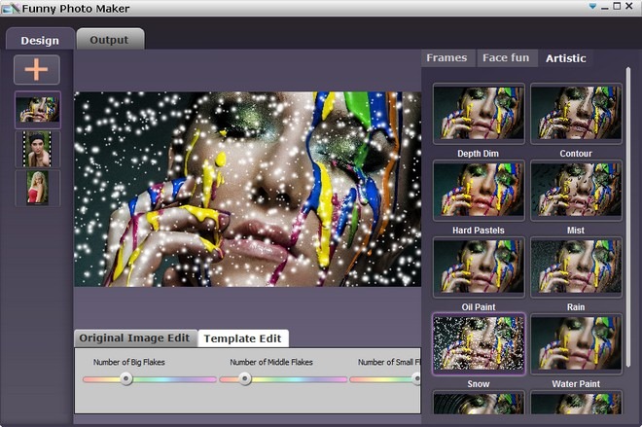Screen dimensions: 642x427
Task: Close the Funny Photo Maker window
Action: point(629,6)
